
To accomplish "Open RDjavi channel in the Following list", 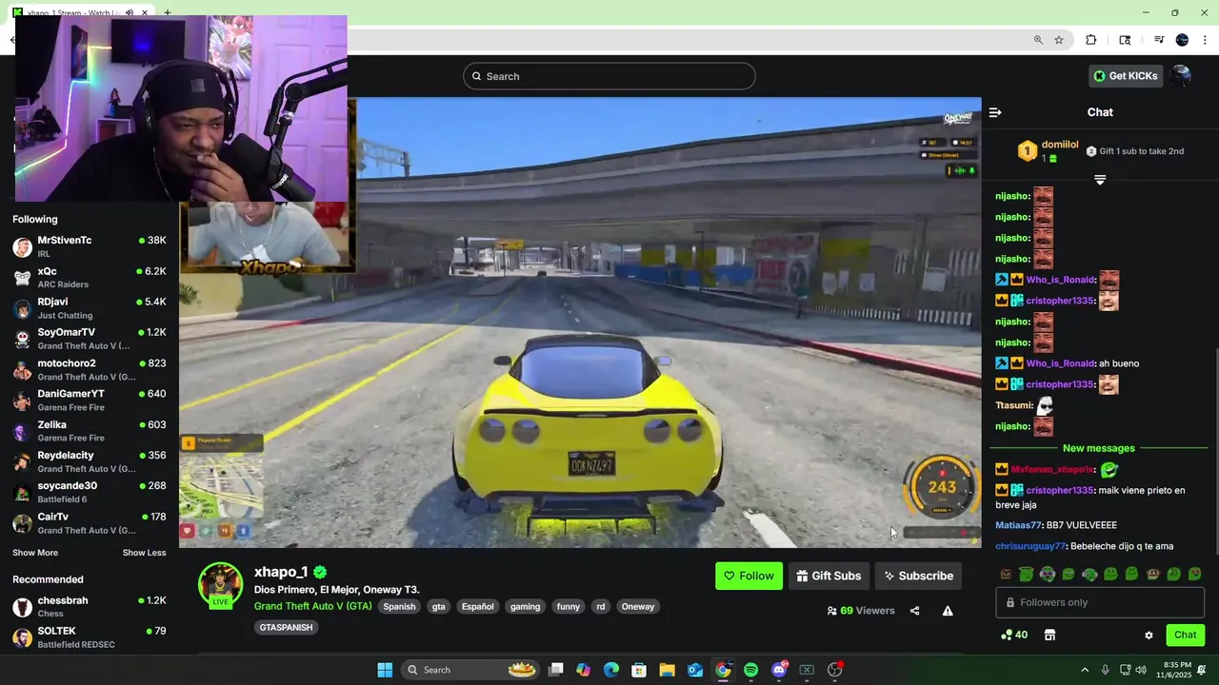I will pos(90,308).
